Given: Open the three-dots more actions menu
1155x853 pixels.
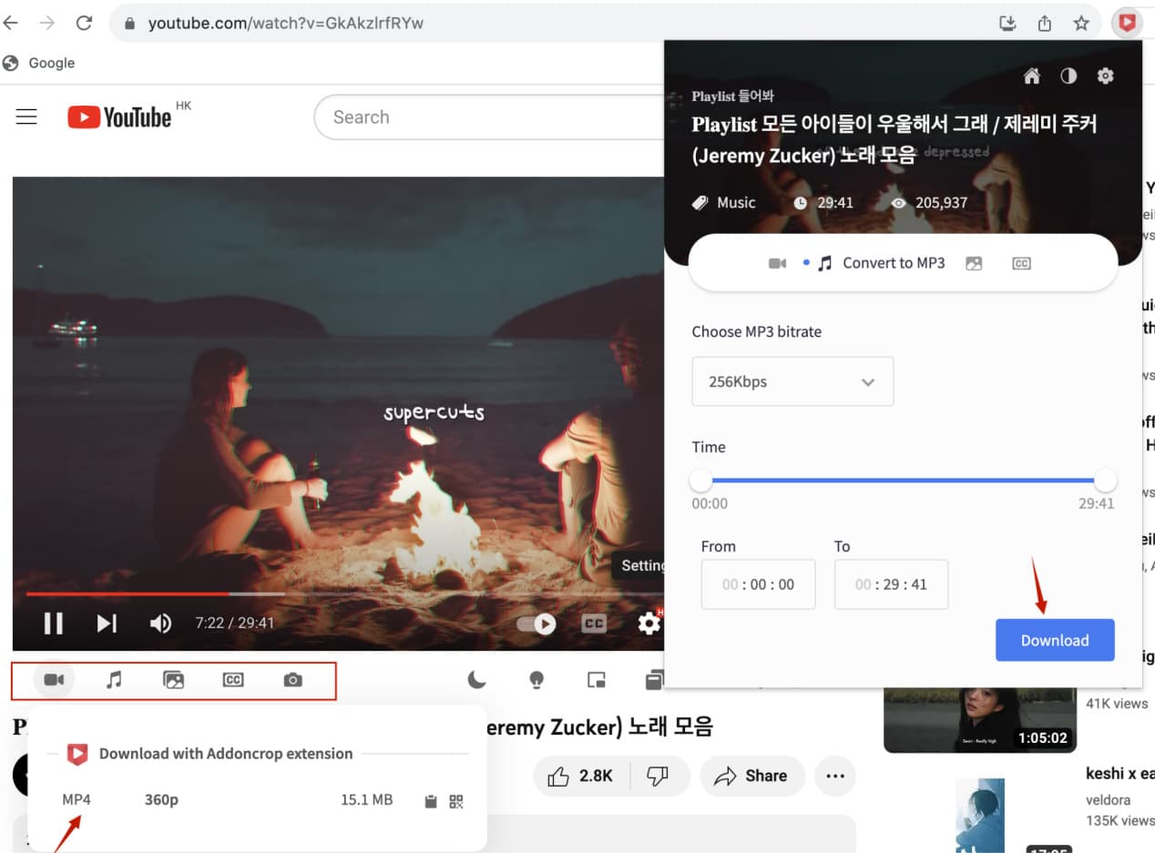Looking at the screenshot, I should point(834,776).
